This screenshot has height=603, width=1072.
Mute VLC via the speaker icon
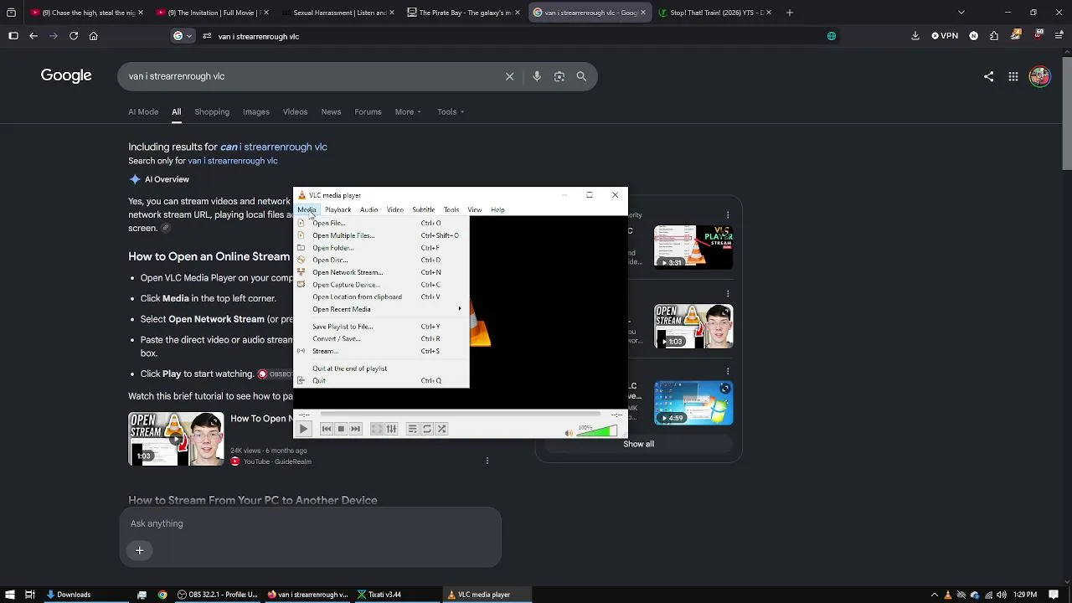point(569,432)
